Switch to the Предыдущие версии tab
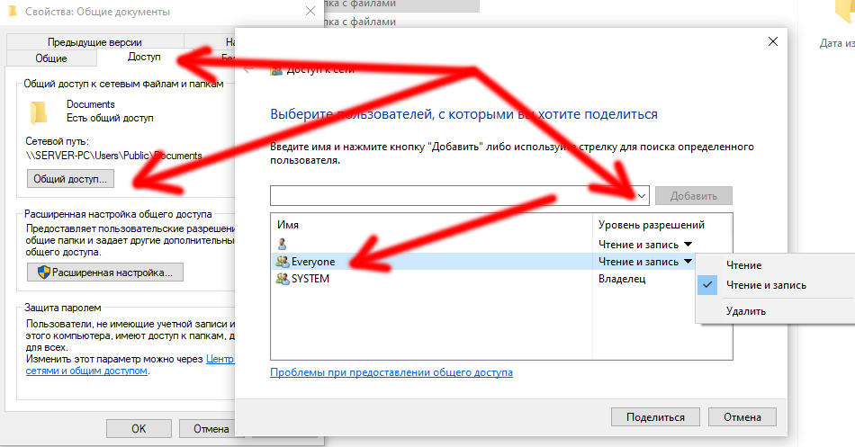This screenshot has width=855, height=447. pos(94,42)
